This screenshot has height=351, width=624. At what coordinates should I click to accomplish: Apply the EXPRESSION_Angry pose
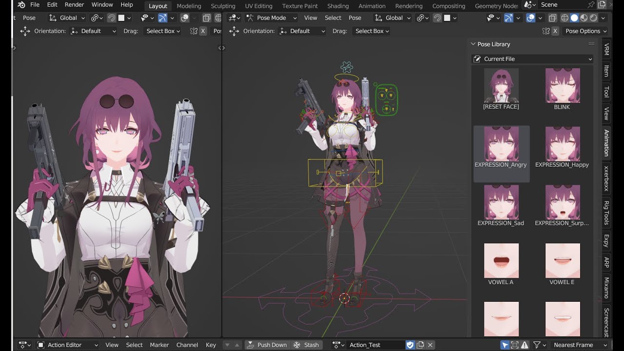[x=501, y=154]
